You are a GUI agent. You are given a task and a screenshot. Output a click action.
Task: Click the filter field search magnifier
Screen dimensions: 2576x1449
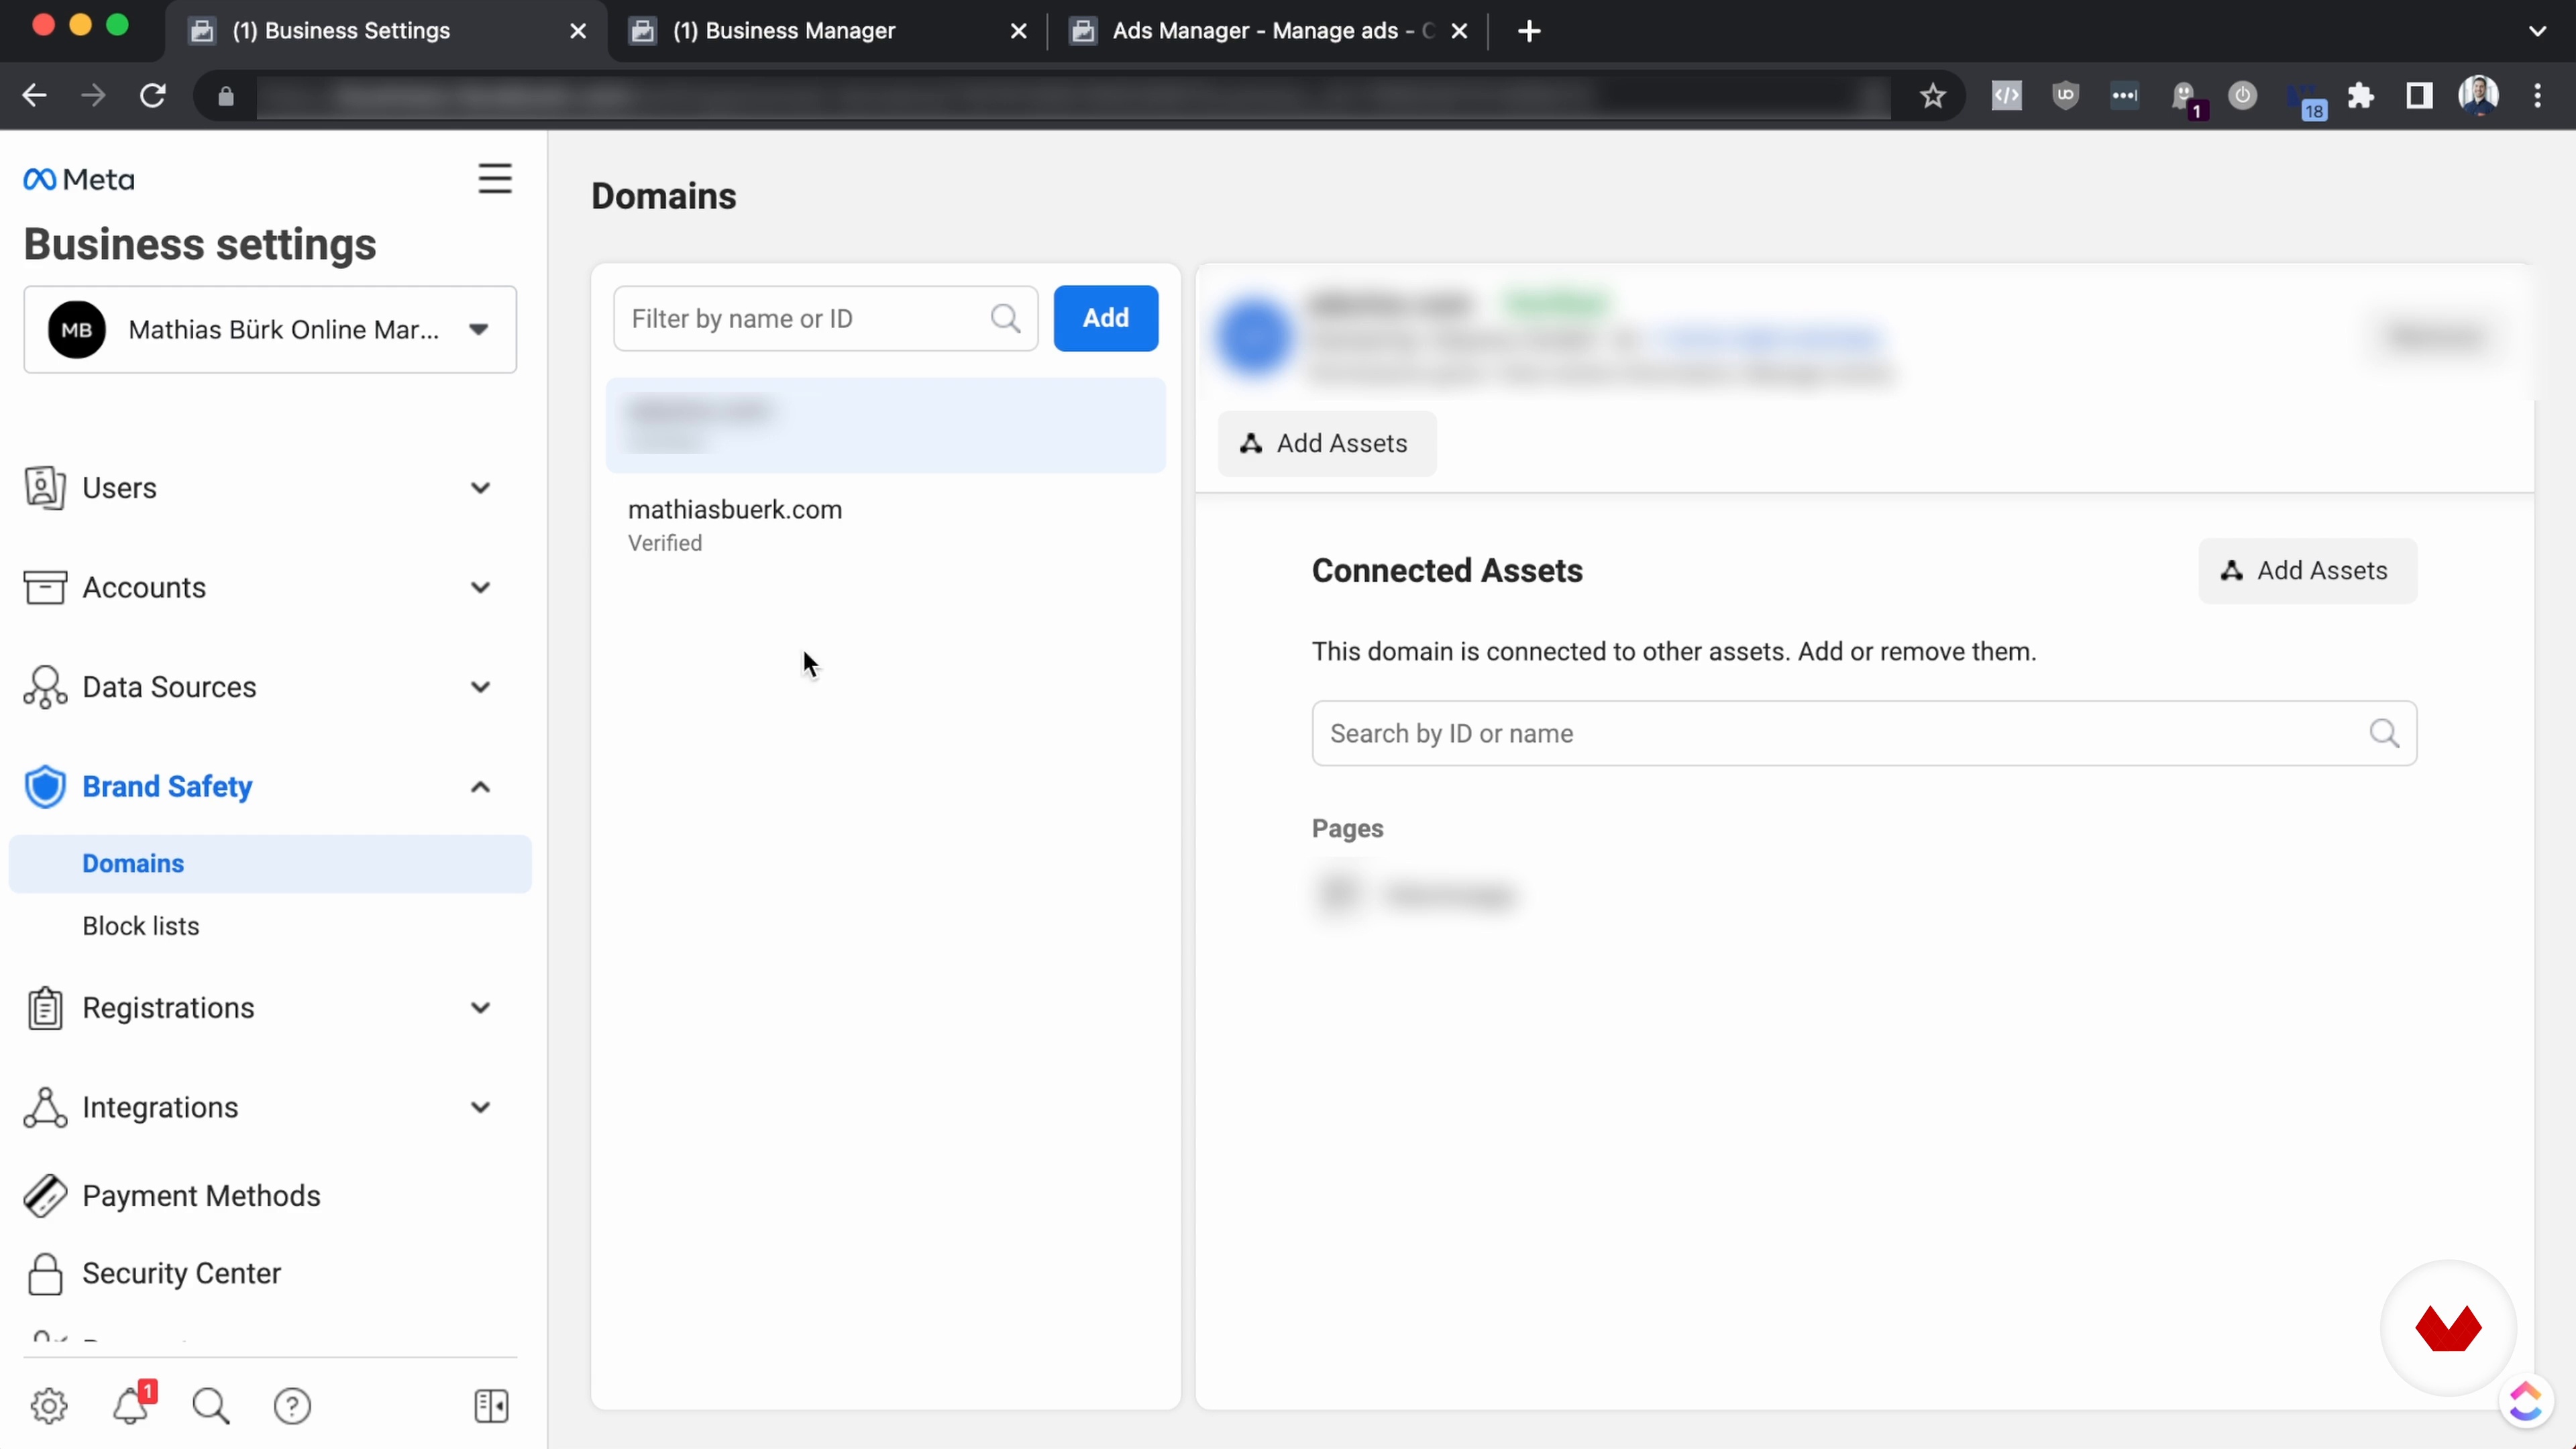tap(1005, 318)
